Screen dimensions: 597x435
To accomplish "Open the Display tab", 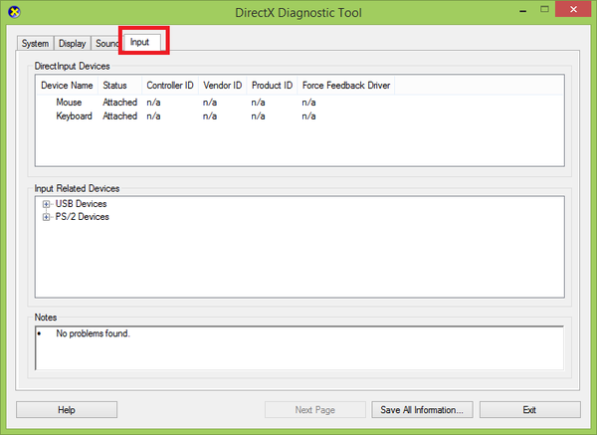I will [72, 44].
